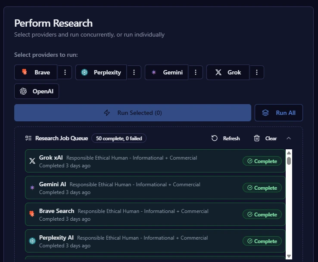Click the job queue scrollbar up arrow

pos(289,153)
